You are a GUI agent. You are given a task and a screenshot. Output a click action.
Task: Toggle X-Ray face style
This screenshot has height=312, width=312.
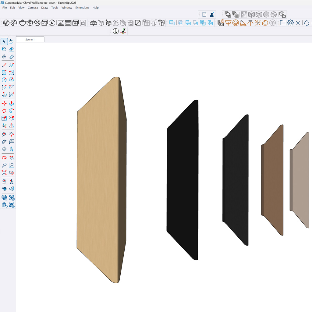coord(227,14)
